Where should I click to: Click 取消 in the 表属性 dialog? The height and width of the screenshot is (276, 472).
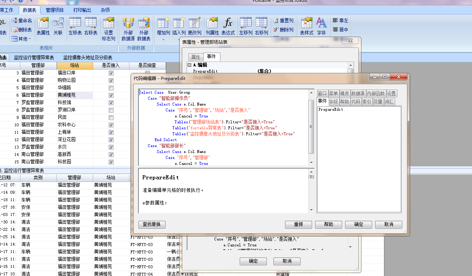click(287, 261)
